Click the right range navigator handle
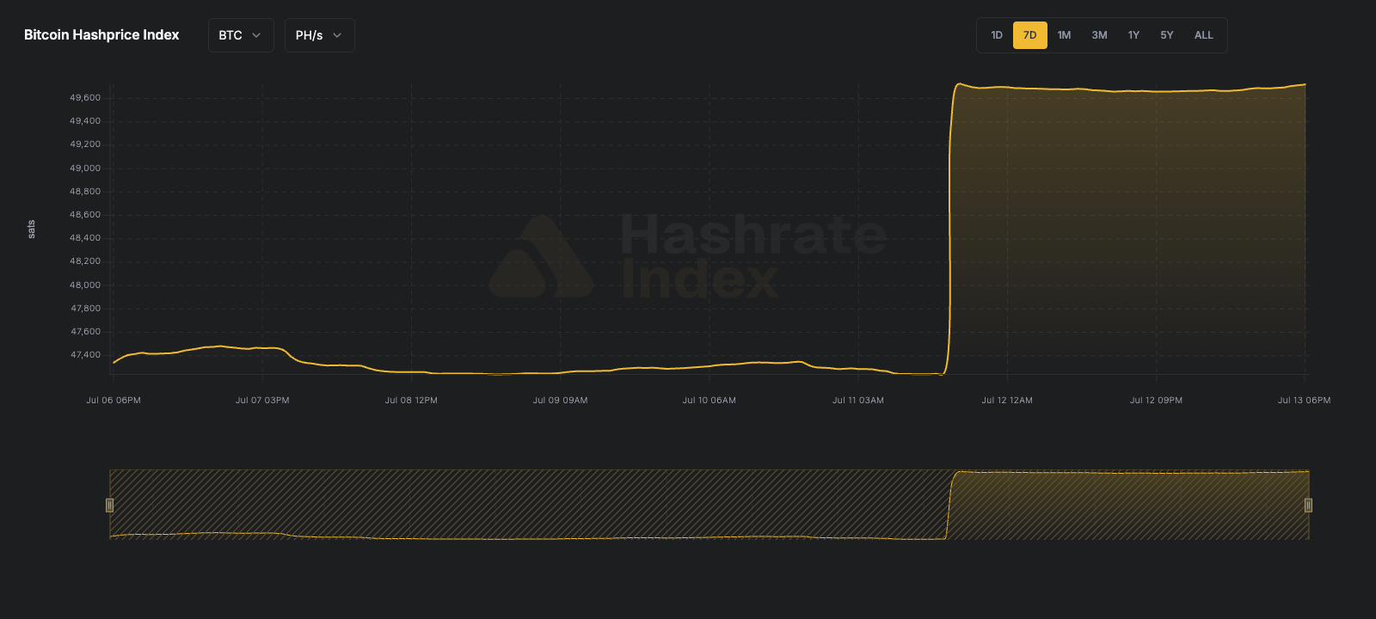 coord(1308,505)
